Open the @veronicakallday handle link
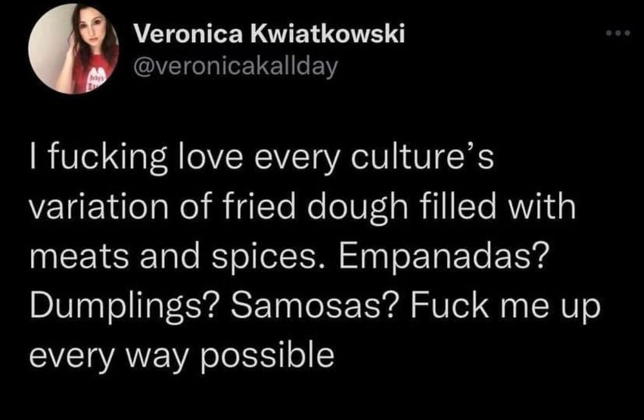 236,66
